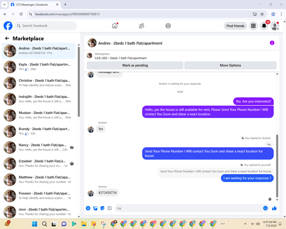Click Andres's 'Yes' message bubble
Viewport: 286px width, 229px height.
click(x=101, y=129)
